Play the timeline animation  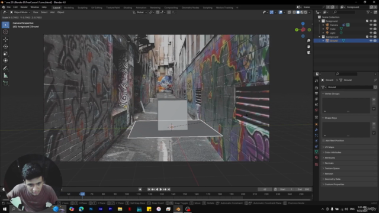[160, 189]
